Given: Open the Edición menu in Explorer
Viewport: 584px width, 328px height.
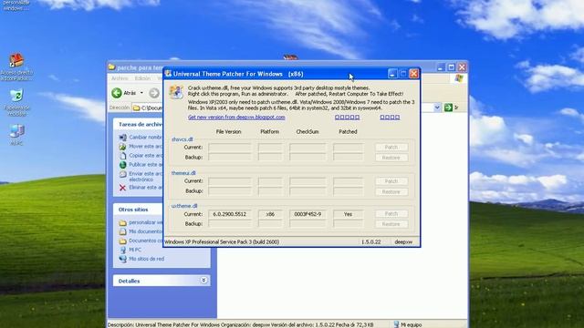Looking at the screenshot, I should (142, 78).
